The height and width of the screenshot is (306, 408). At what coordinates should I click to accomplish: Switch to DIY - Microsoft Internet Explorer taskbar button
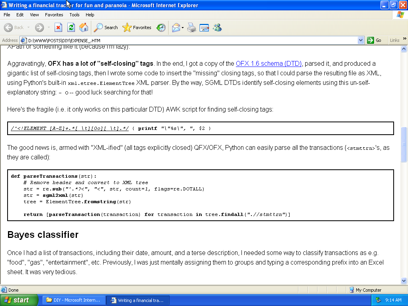[x=74, y=300]
